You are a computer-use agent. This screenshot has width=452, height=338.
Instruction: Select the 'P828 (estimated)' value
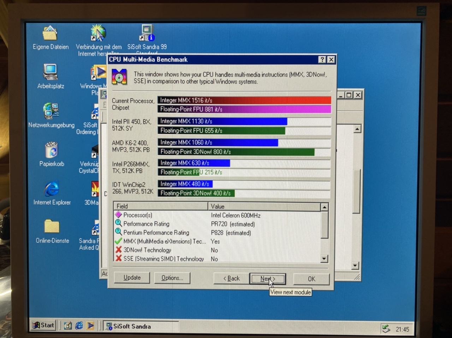pos(231,233)
